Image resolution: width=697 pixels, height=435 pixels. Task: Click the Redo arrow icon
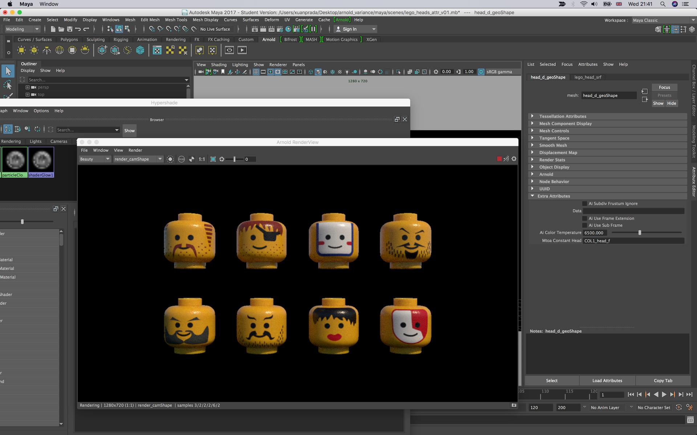click(x=86, y=29)
